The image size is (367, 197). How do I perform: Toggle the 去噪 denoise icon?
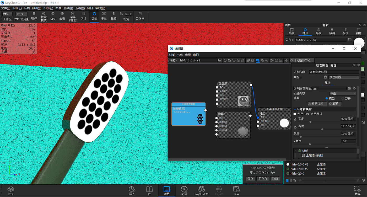click(x=62, y=16)
